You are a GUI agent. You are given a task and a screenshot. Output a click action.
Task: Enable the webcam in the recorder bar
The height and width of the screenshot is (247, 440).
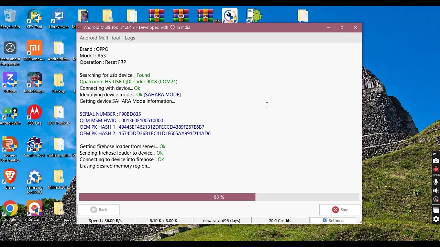(x=436, y=199)
